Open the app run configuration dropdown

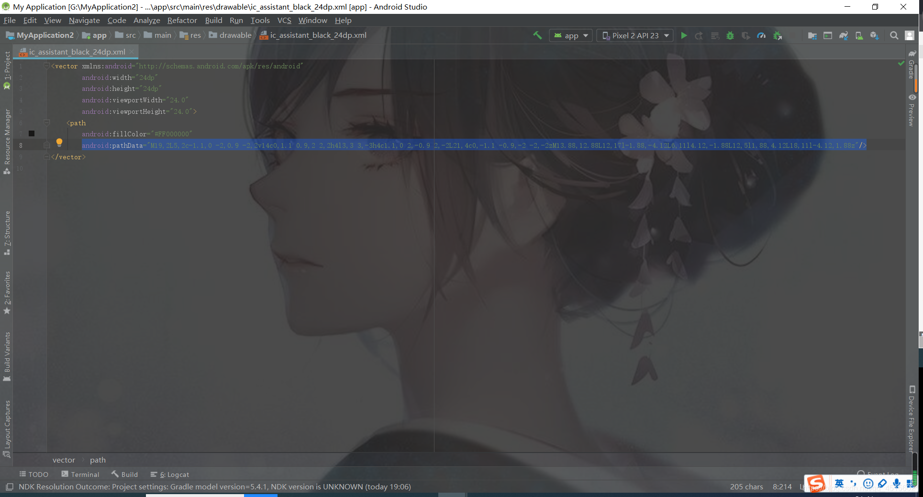[x=571, y=35]
